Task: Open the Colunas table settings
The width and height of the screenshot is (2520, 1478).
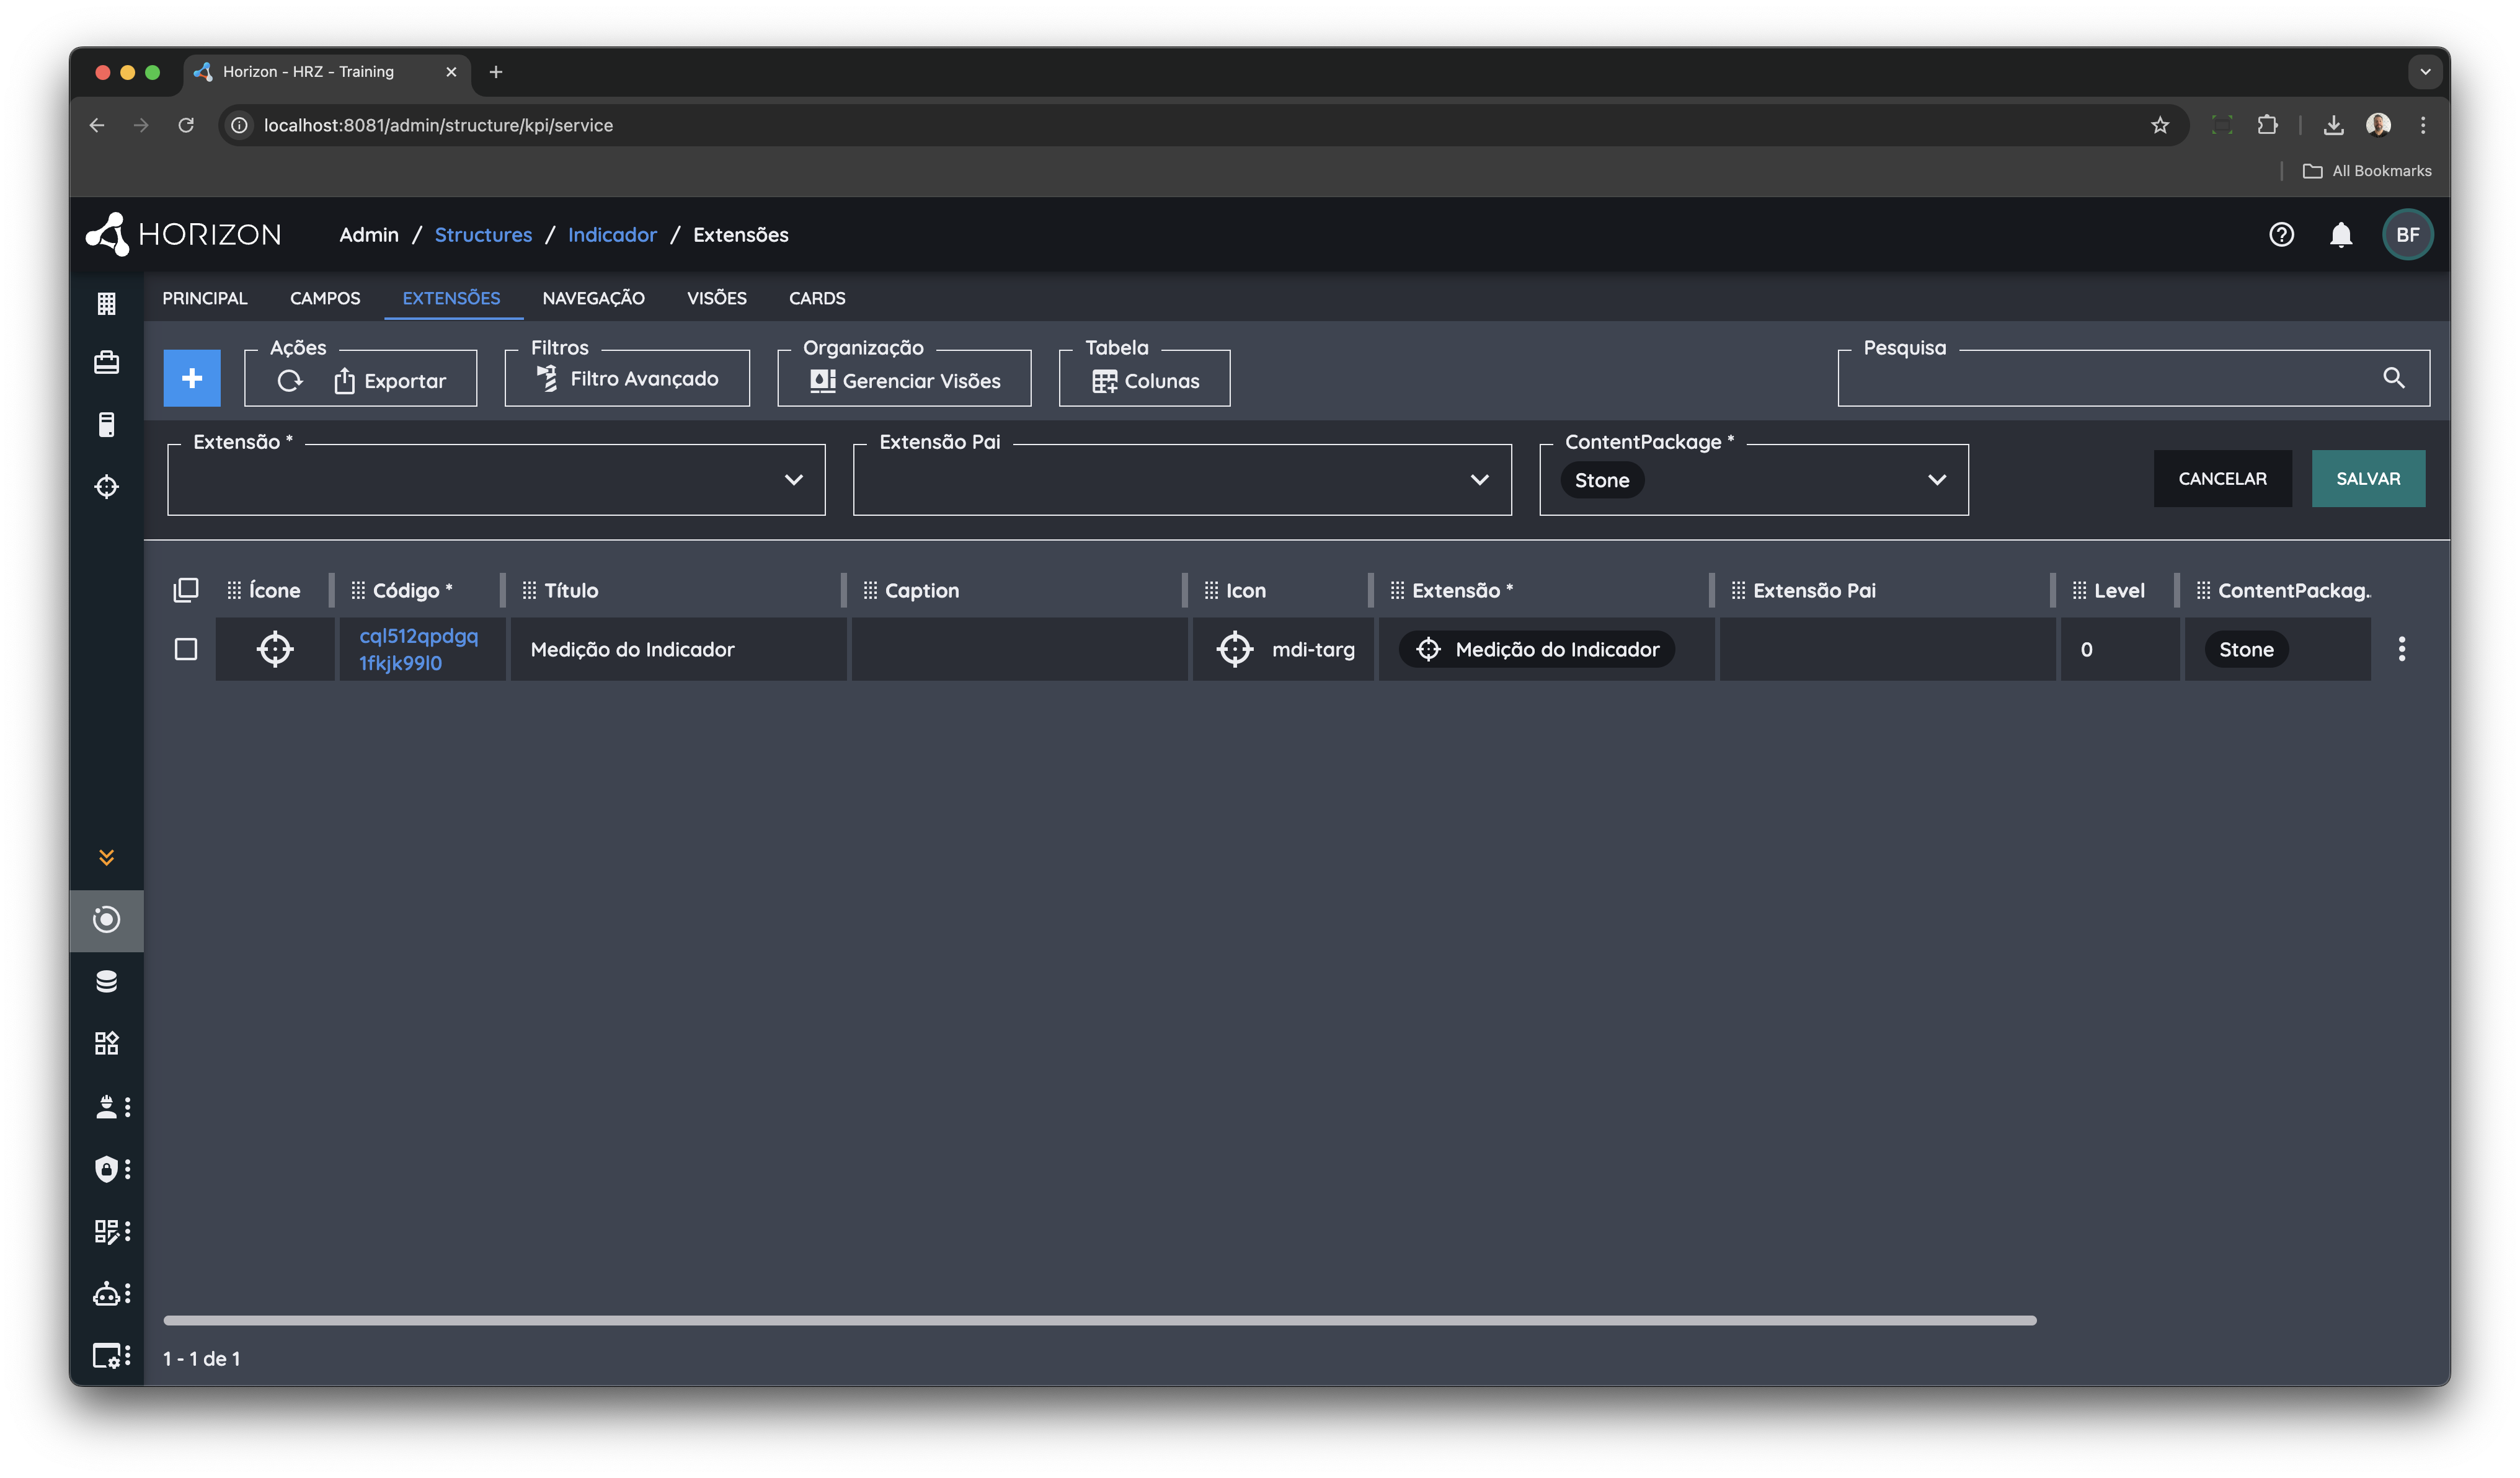Action: 1145,381
